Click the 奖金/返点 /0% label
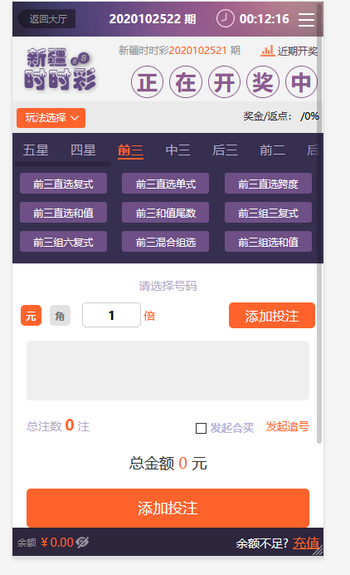This screenshot has width=350, height=575. pyautogui.click(x=281, y=116)
